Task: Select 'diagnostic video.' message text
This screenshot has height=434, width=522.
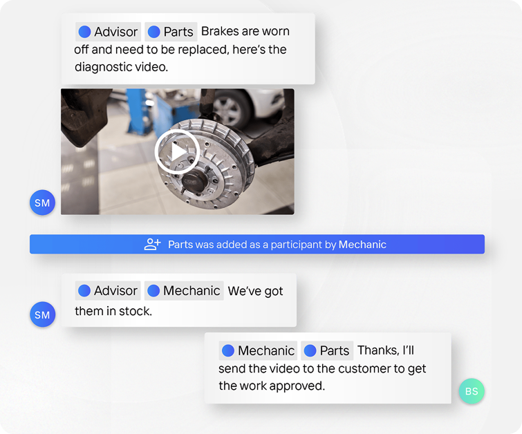Action: pos(121,67)
